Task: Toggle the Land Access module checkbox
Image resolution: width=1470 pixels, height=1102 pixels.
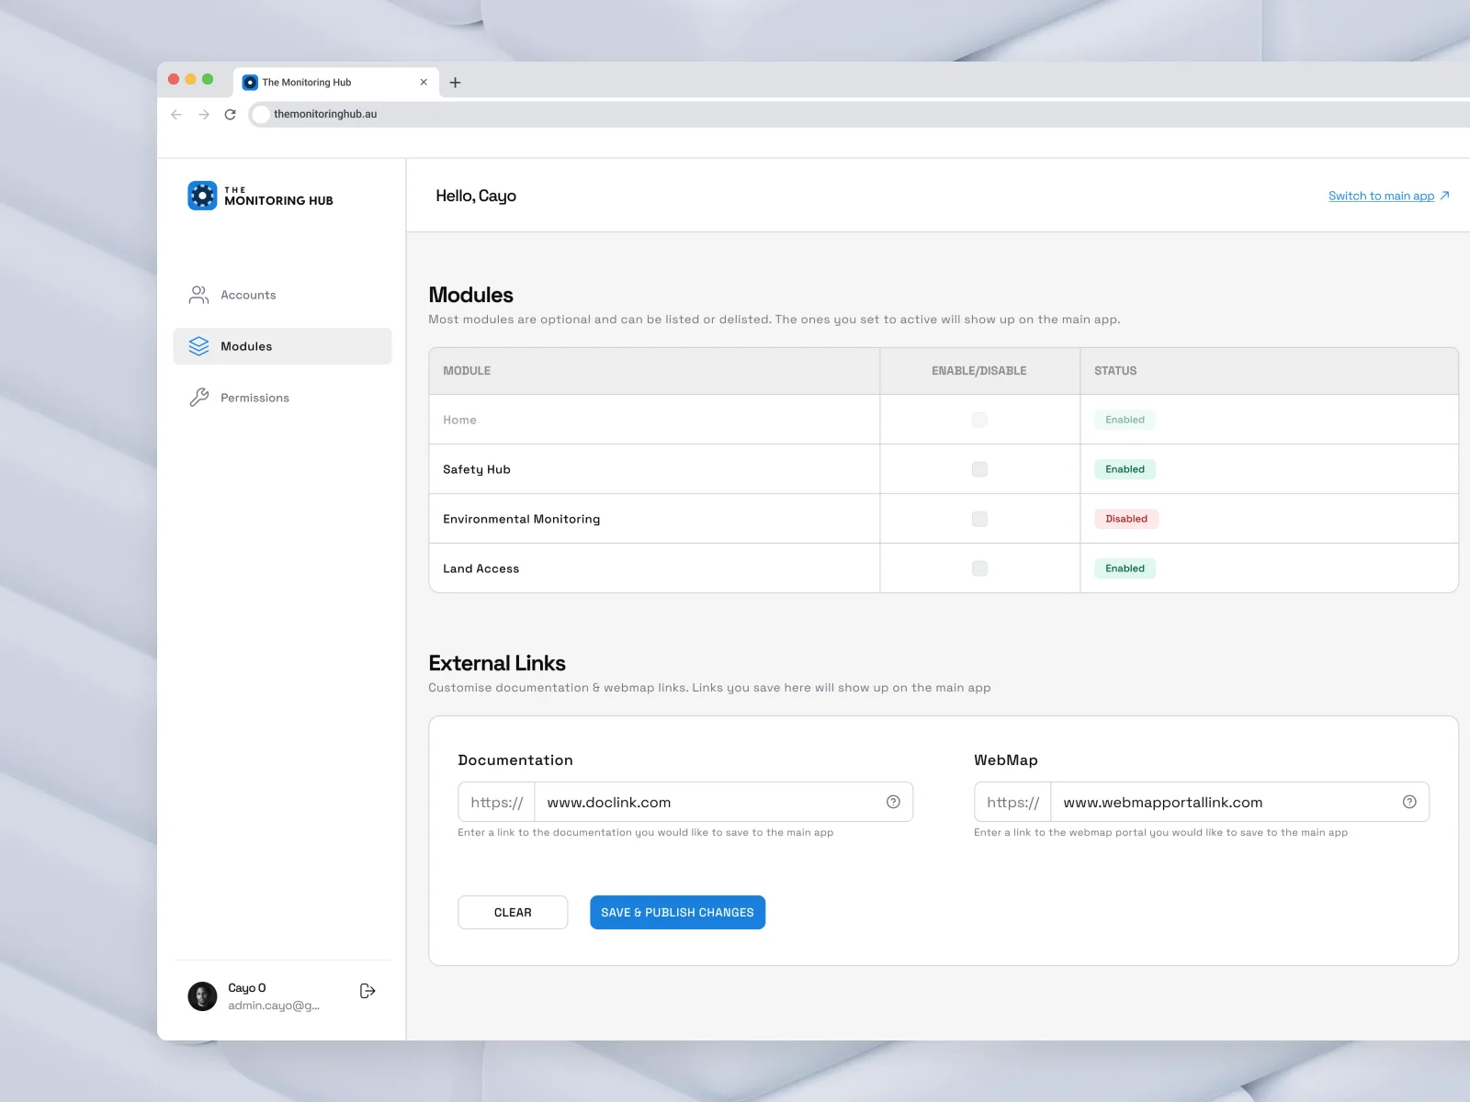Action: coord(979,568)
